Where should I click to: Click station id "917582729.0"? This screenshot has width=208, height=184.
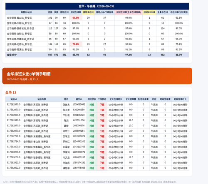tap(14, 136)
